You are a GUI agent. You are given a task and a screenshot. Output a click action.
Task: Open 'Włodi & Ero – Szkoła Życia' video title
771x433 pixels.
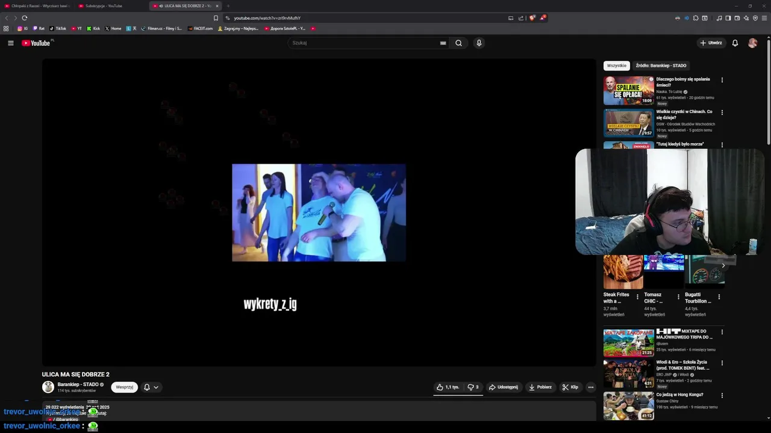[x=682, y=365]
